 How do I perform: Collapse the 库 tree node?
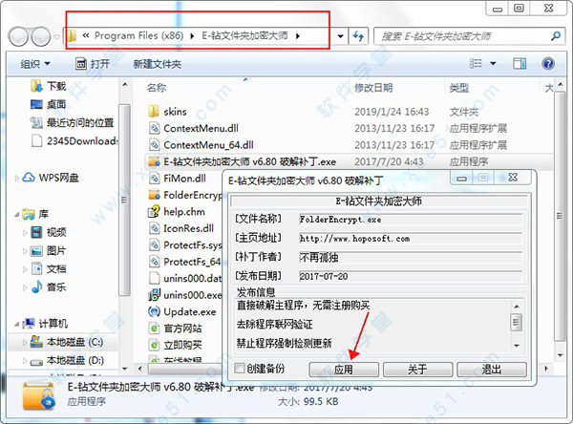click(x=17, y=215)
